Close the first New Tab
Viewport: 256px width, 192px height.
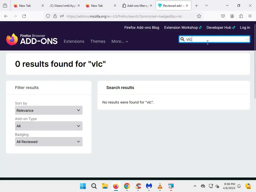[x=43, y=6]
